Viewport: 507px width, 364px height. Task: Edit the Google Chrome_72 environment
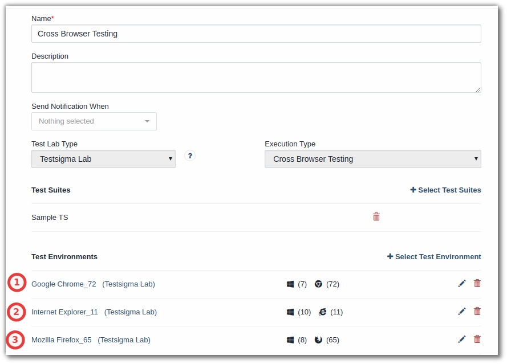pos(462,284)
